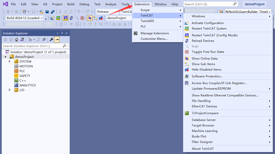Toggle Hide Disabled Items toolbar button
The width and height of the screenshot is (275, 154).
(101, 18)
